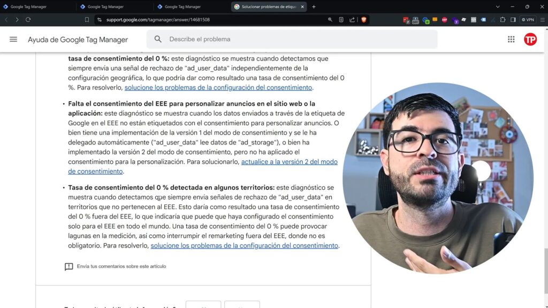Click the Ayuda de Google Tag Manager title
Viewport: 548px width, 308px height.
tap(78, 40)
